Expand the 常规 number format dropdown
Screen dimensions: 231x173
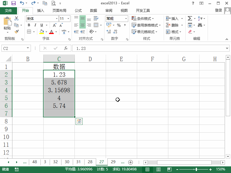tap(125, 18)
